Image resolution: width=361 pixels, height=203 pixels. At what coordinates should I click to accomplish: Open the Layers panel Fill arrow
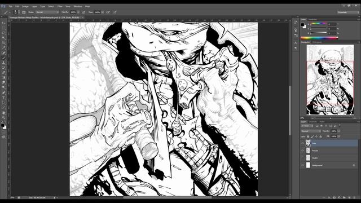point(339,136)
